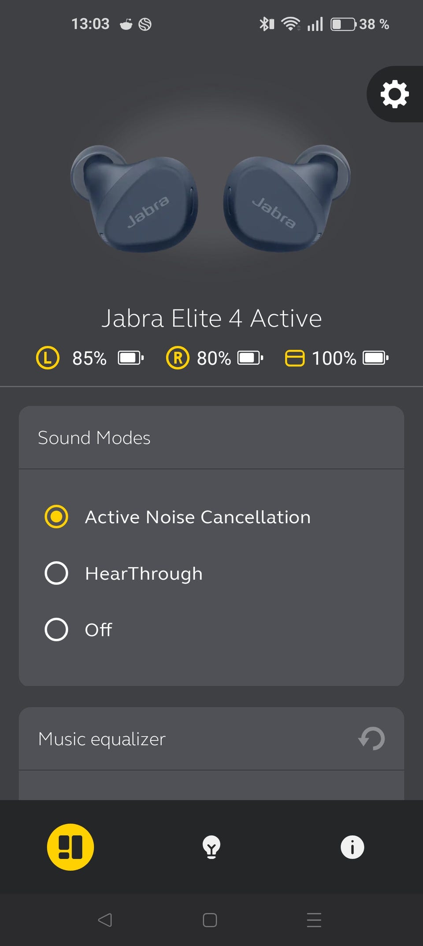The height and width of the screenshot is (946, 423).
Task: Open the lightbulb tips tab
Action: click(x=211, y=847)
